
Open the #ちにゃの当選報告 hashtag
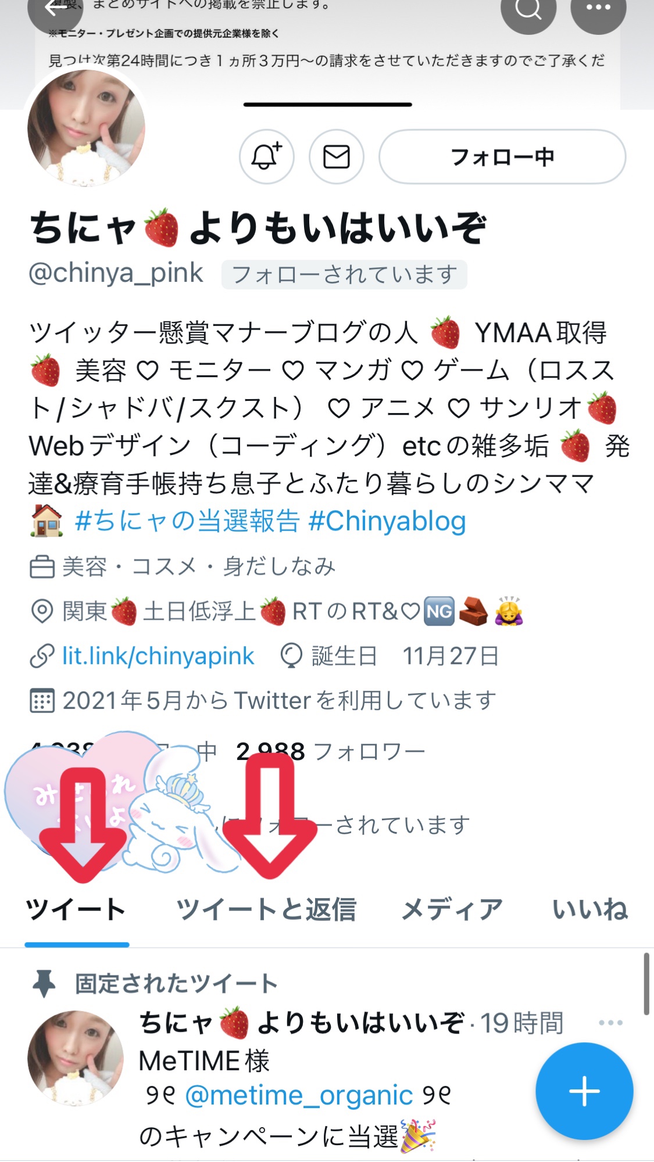(187, 521)
